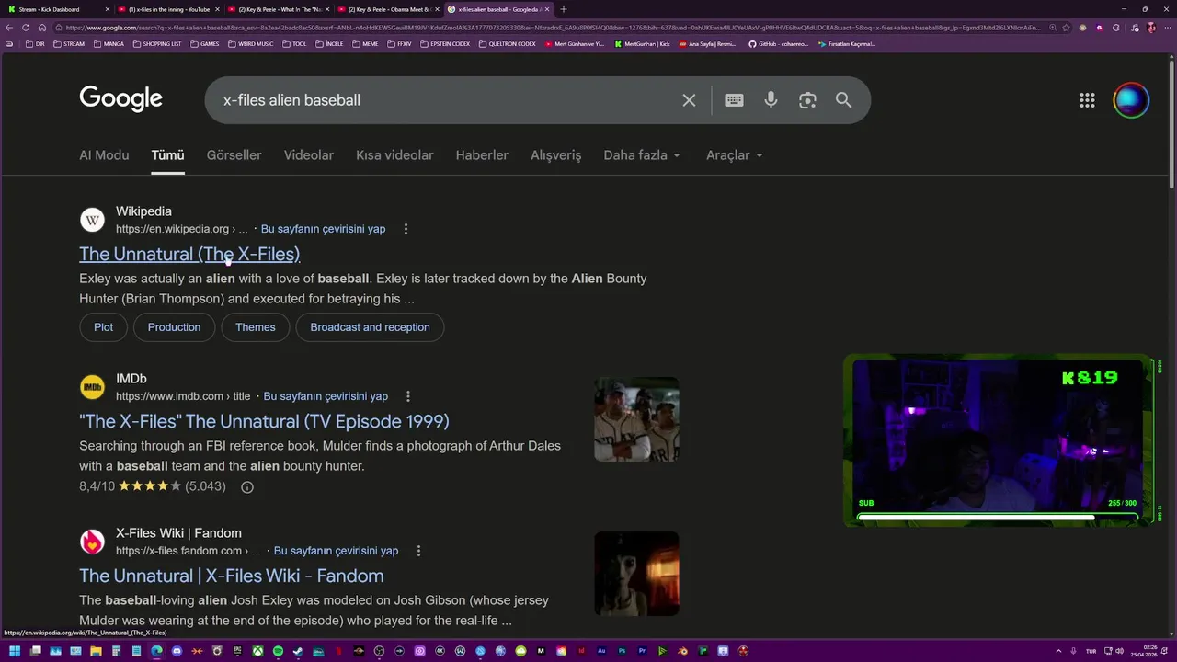This screenshot has width=1177, height=662.
Task: Reload the page in the browser toolbar
Action: [26, 28]
